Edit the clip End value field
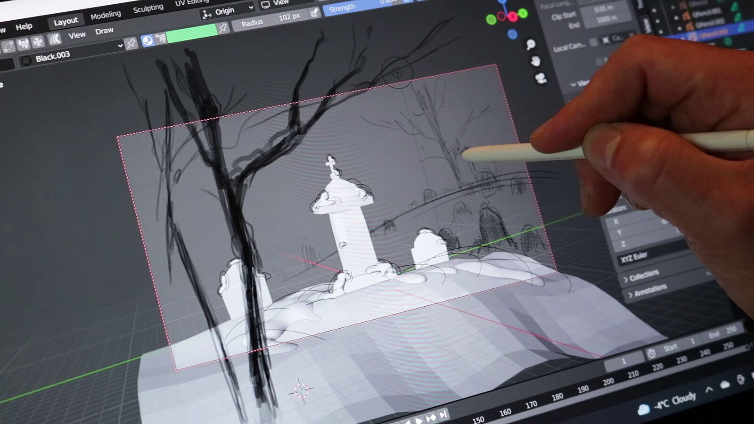754x424 pixels. (607, 20)
